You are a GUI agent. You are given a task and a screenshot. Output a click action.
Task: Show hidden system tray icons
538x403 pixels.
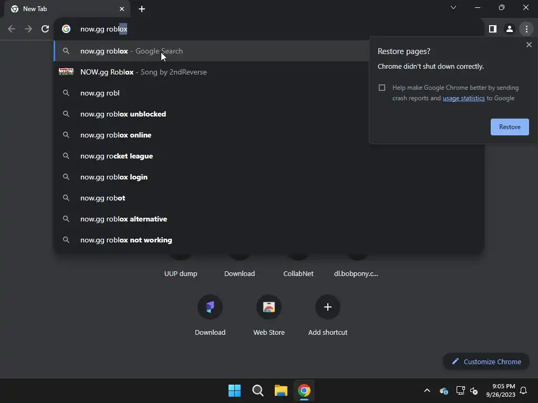(x=427, y=390)
